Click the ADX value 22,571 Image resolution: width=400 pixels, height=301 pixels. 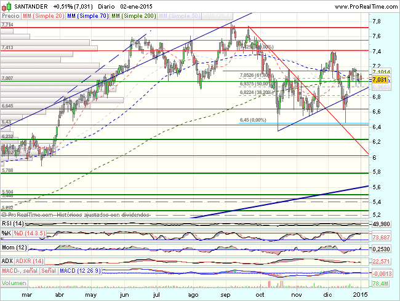[381, 262]
